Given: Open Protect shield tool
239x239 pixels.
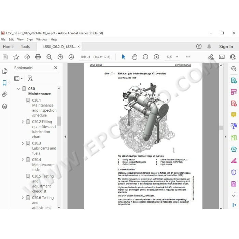Looking at the screenshot, I should coord(234,172).
